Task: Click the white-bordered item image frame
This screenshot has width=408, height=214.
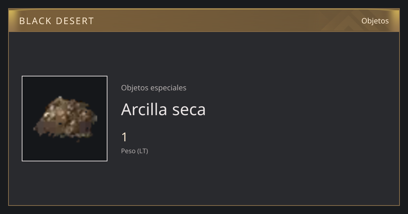Action: click(x=65, y=119)
